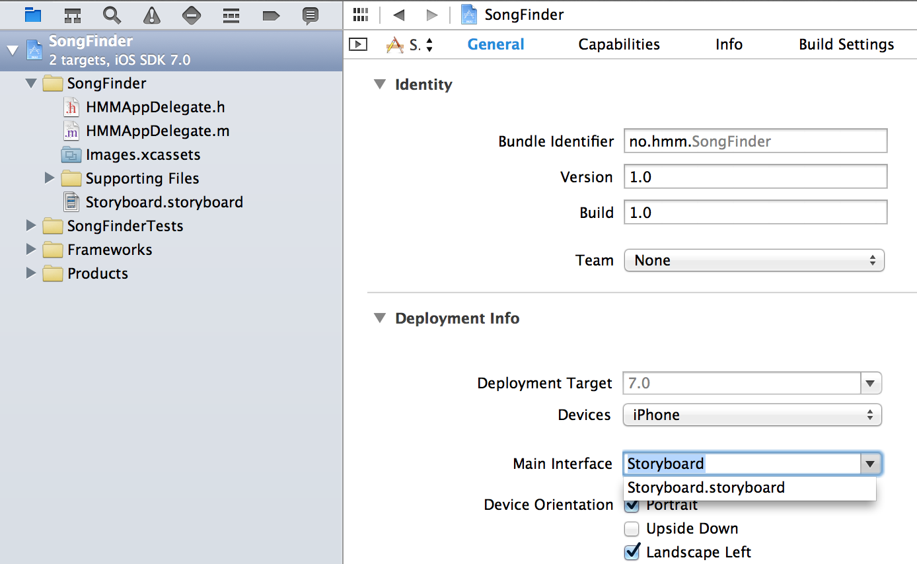Toggle the projects and targets list sidebar

(358, 44)
